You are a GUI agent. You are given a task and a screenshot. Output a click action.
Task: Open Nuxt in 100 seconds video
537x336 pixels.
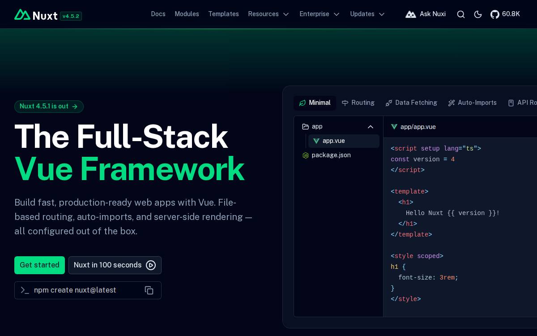115,265
